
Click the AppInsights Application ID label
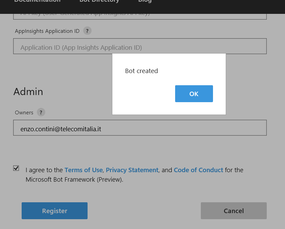pyautogui.click(x=47, y=31)
